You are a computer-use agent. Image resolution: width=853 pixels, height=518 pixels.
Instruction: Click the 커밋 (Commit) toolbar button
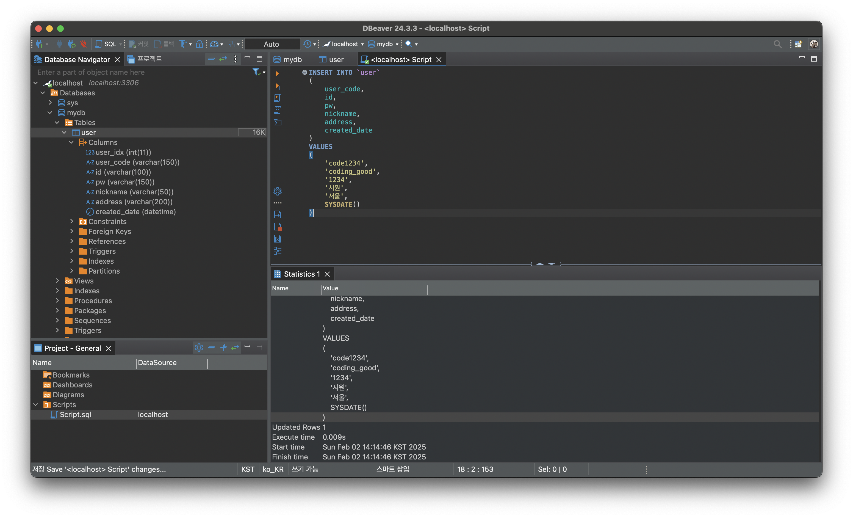tap(139, 44)
